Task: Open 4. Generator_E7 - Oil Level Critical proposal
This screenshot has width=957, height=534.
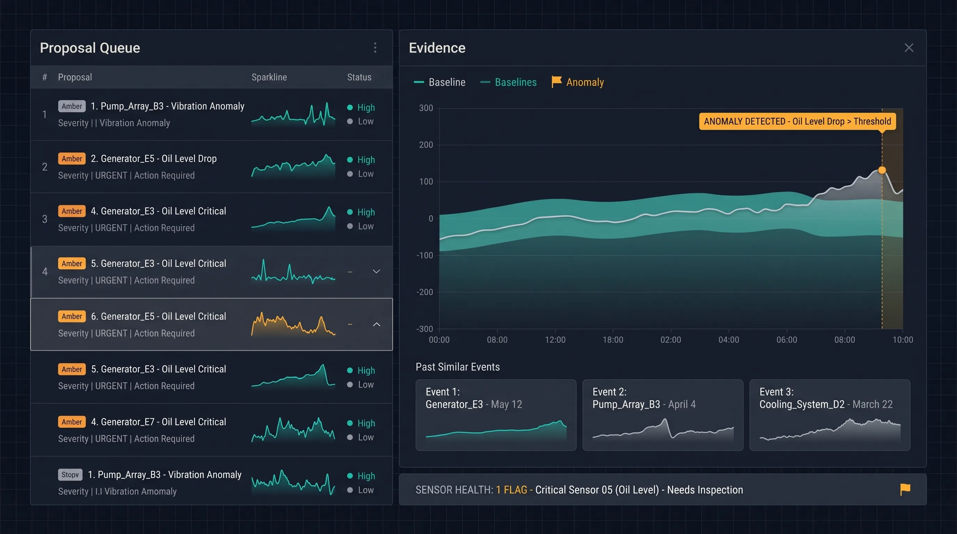Action: (x=159, y=422)
